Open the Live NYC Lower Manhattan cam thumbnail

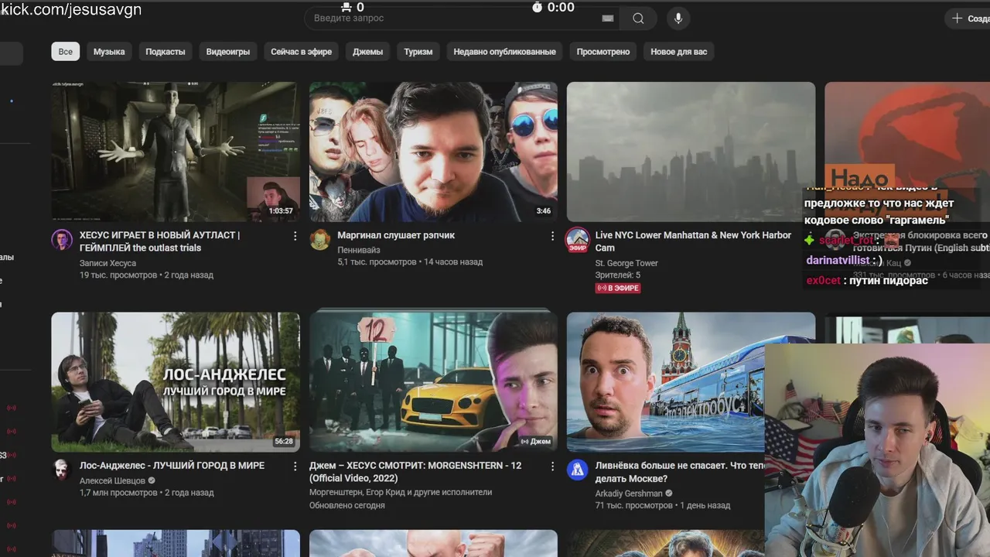coord(691,152)
